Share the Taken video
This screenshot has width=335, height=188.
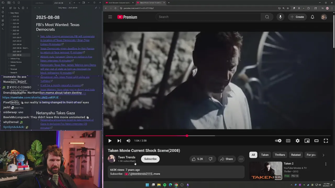(x=227, y=159)
